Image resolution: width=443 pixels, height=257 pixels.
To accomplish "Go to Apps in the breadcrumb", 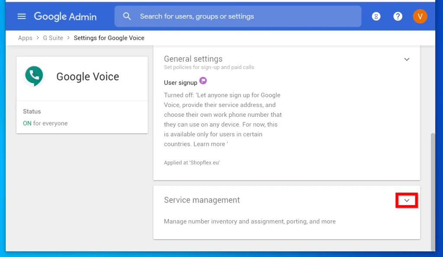I will coord(25,38).
